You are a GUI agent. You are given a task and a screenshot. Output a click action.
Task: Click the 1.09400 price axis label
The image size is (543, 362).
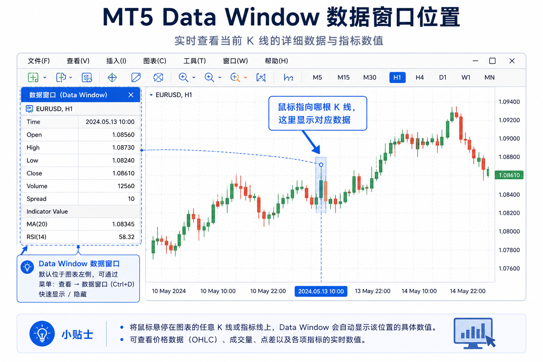coord(509,102)
